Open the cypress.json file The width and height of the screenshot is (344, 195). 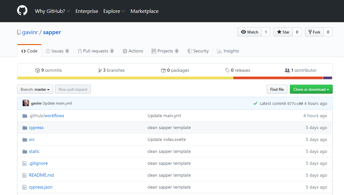(x=41, y=187)
